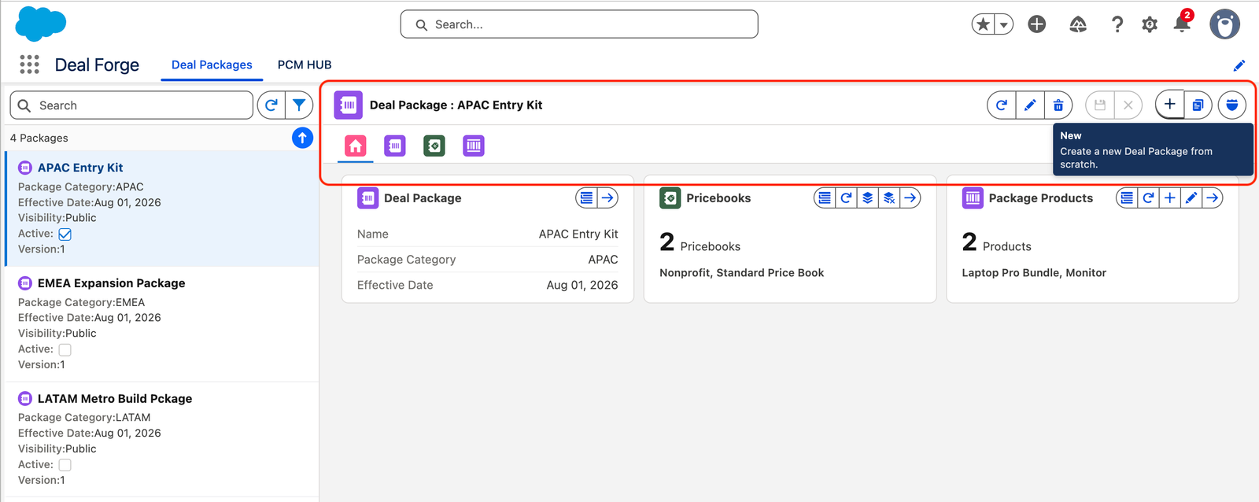Viewport: 1259px width, 502px height.
Task: Click the Package Category value 'APAC'
Action: [x=603, y=260]
